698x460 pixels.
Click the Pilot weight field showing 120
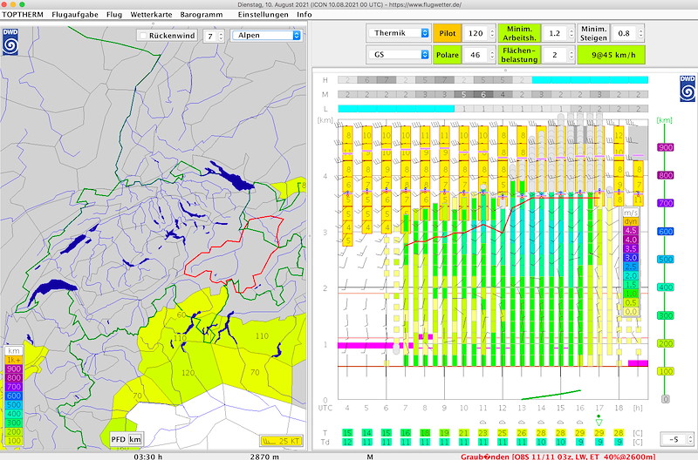pyautogui.click(x=476, y=33)
